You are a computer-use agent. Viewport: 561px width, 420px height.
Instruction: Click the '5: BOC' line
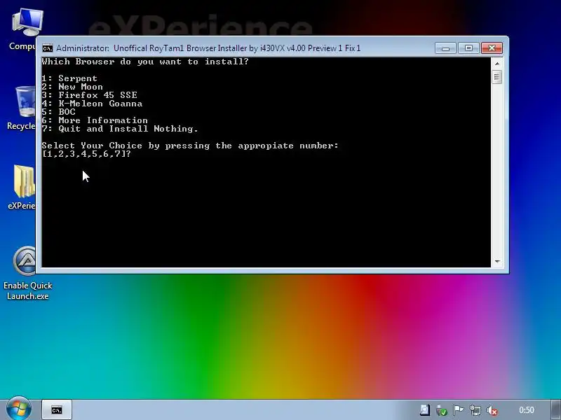(58, 112)
